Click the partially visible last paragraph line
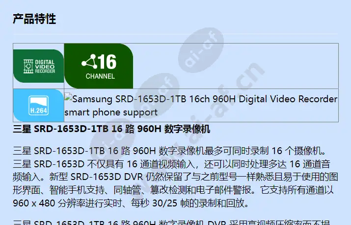 click(171, 223)
